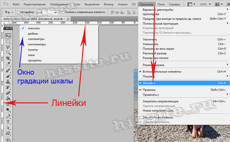Image resolution: width=230 pixels, height=142 pixels.
Task: Click the Align Left Edges icon
Action: click(129, 12)
